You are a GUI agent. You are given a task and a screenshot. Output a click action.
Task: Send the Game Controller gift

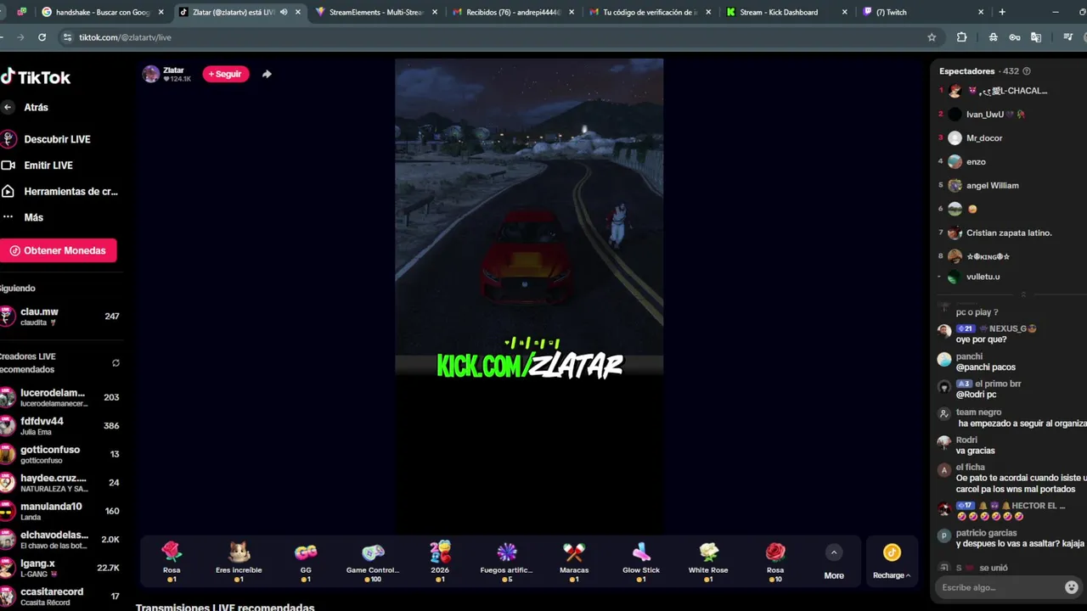(373, 562)
